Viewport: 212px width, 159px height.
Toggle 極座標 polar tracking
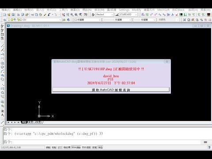tap(67, 148)
